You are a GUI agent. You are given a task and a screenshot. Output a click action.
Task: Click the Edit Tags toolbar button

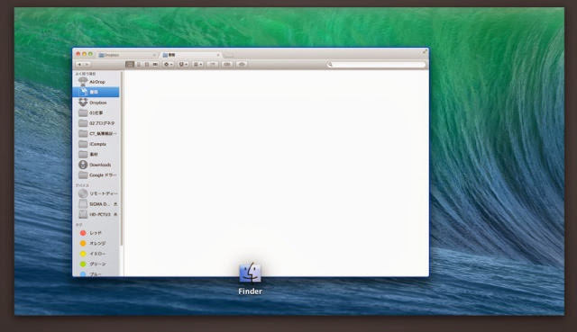227,64
